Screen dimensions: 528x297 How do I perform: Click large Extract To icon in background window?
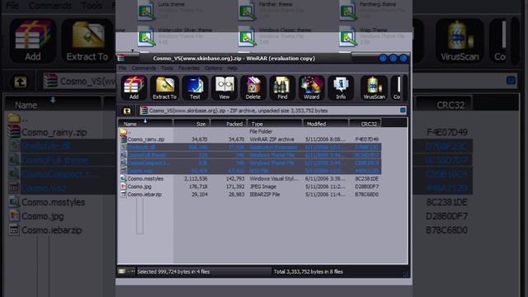(87, 40)
